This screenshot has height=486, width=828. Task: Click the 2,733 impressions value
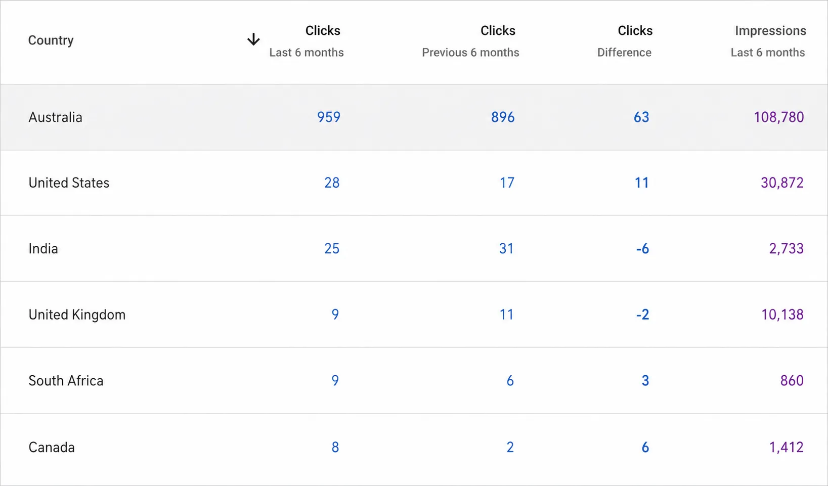point(787,249)
